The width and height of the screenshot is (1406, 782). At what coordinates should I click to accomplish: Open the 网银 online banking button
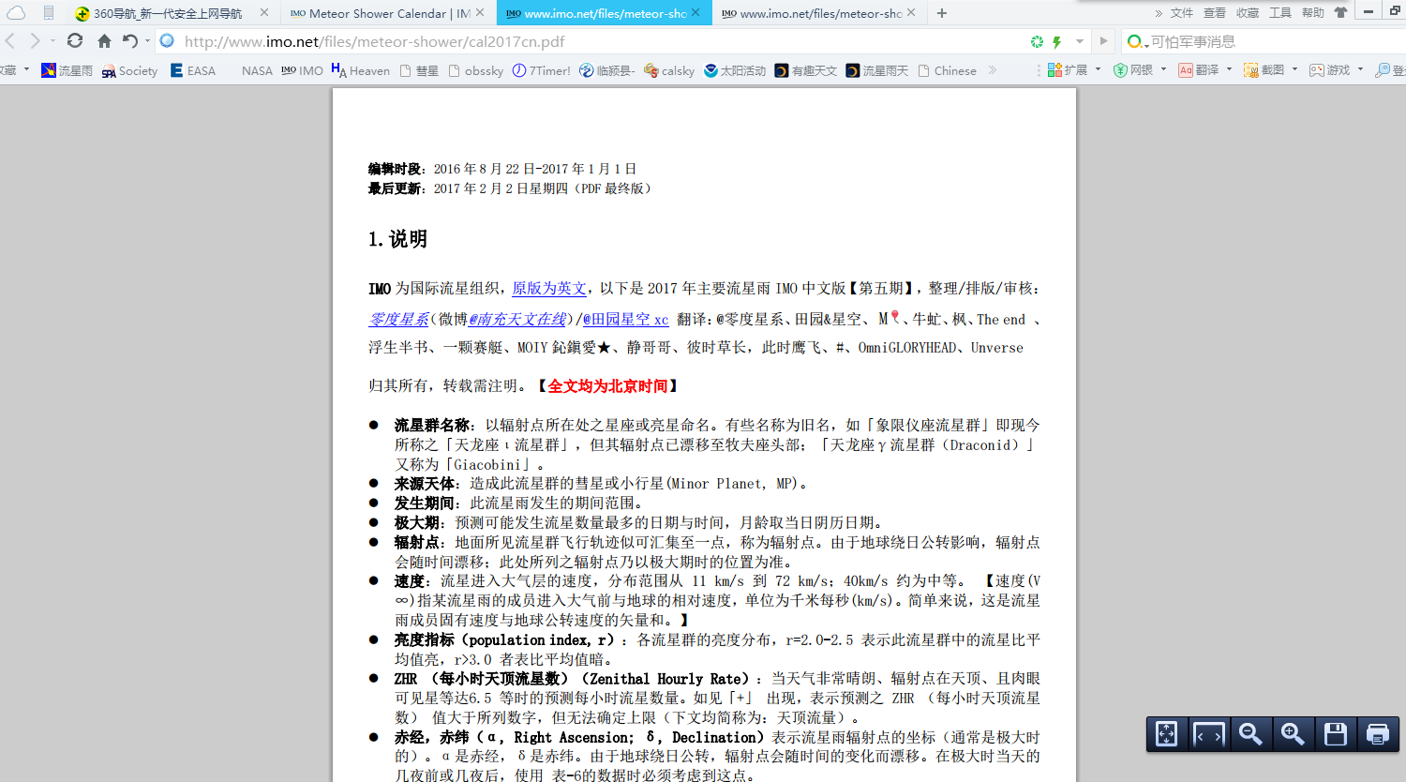[x=1133, y=70]
